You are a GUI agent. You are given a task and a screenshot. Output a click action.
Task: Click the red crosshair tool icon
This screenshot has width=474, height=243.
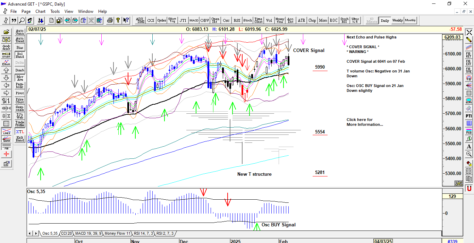[6, 154]
